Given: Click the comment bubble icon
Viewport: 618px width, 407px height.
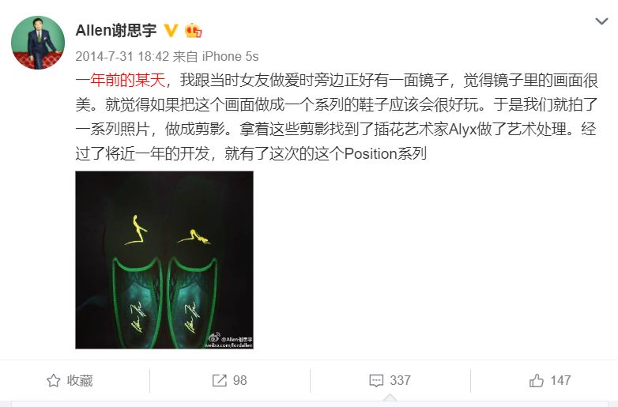Looking at the screenshot, I should coord(376,381).
